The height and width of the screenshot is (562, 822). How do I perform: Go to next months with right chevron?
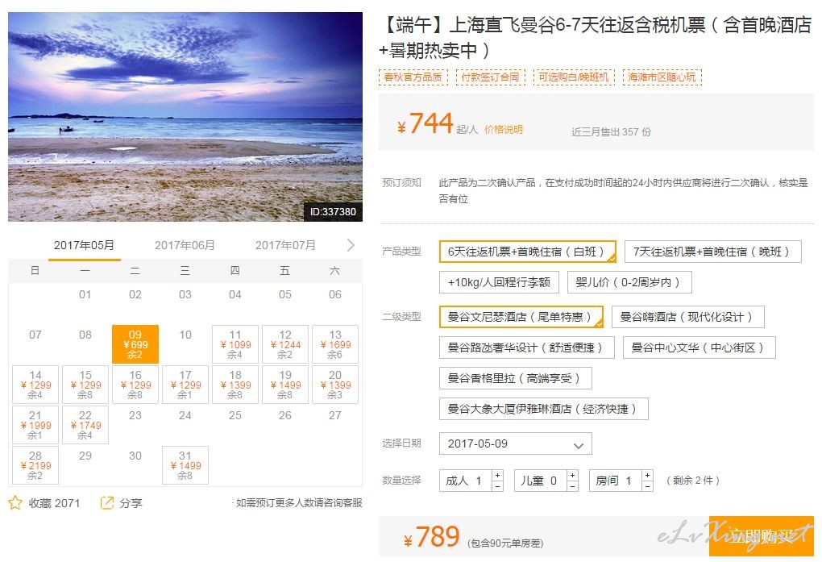[351, 245]
